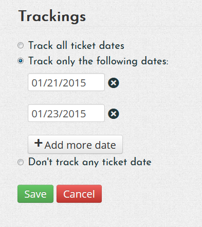Focus the second tracked date input
The image size is (202, 227).
click(x=66, y=113)
